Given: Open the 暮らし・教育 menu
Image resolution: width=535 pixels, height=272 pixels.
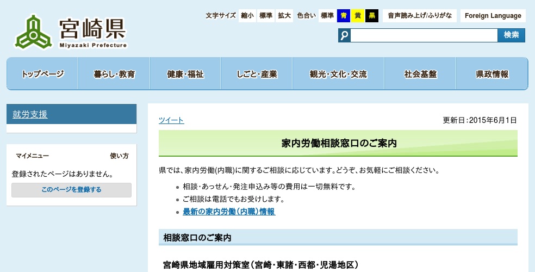Looking at the screenshot, I should pyautogui.click(x=114, y=74).
